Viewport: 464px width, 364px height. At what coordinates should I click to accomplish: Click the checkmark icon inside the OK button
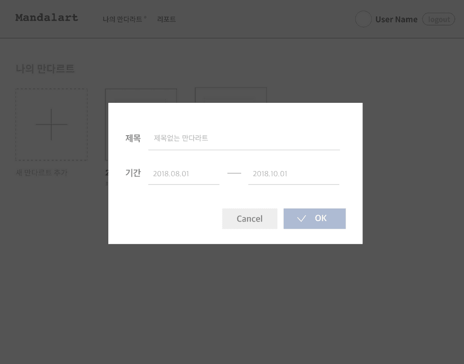click(x=302, y=218)
